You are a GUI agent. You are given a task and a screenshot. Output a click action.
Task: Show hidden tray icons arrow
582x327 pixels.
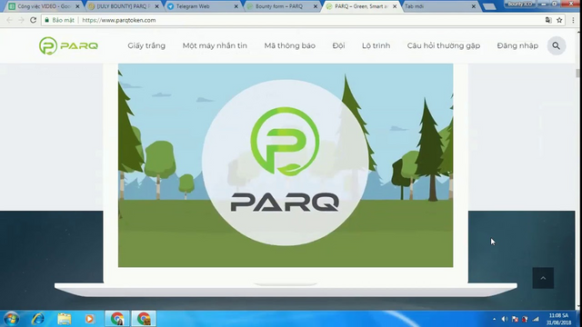(494, 319)
